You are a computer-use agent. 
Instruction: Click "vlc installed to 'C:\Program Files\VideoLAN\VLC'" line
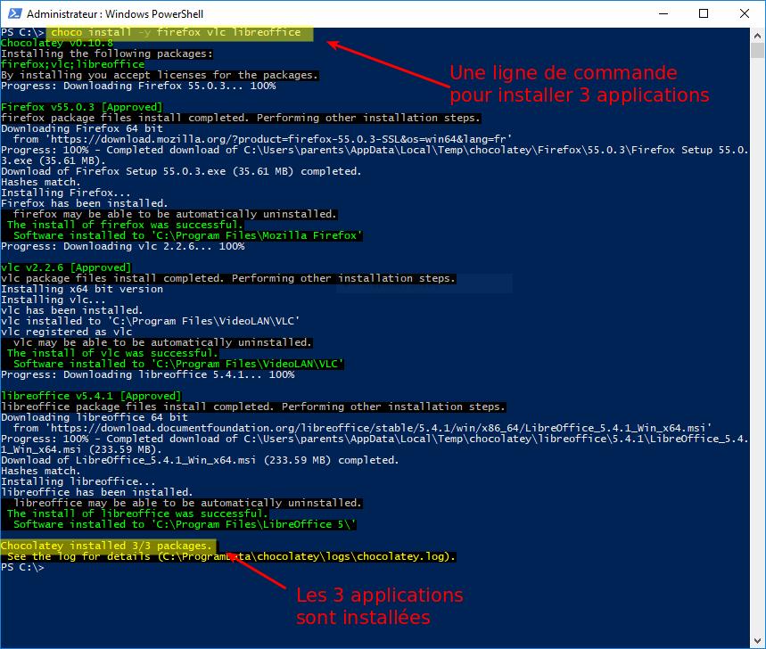pos(151,322)
